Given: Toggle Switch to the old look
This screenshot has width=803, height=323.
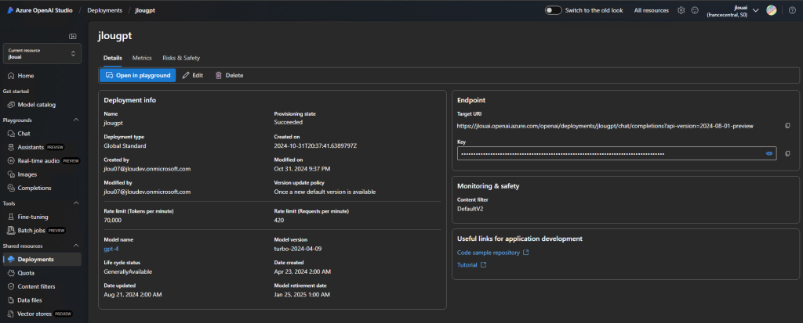Looking at the screenshot, I should (x=553, y=10).
